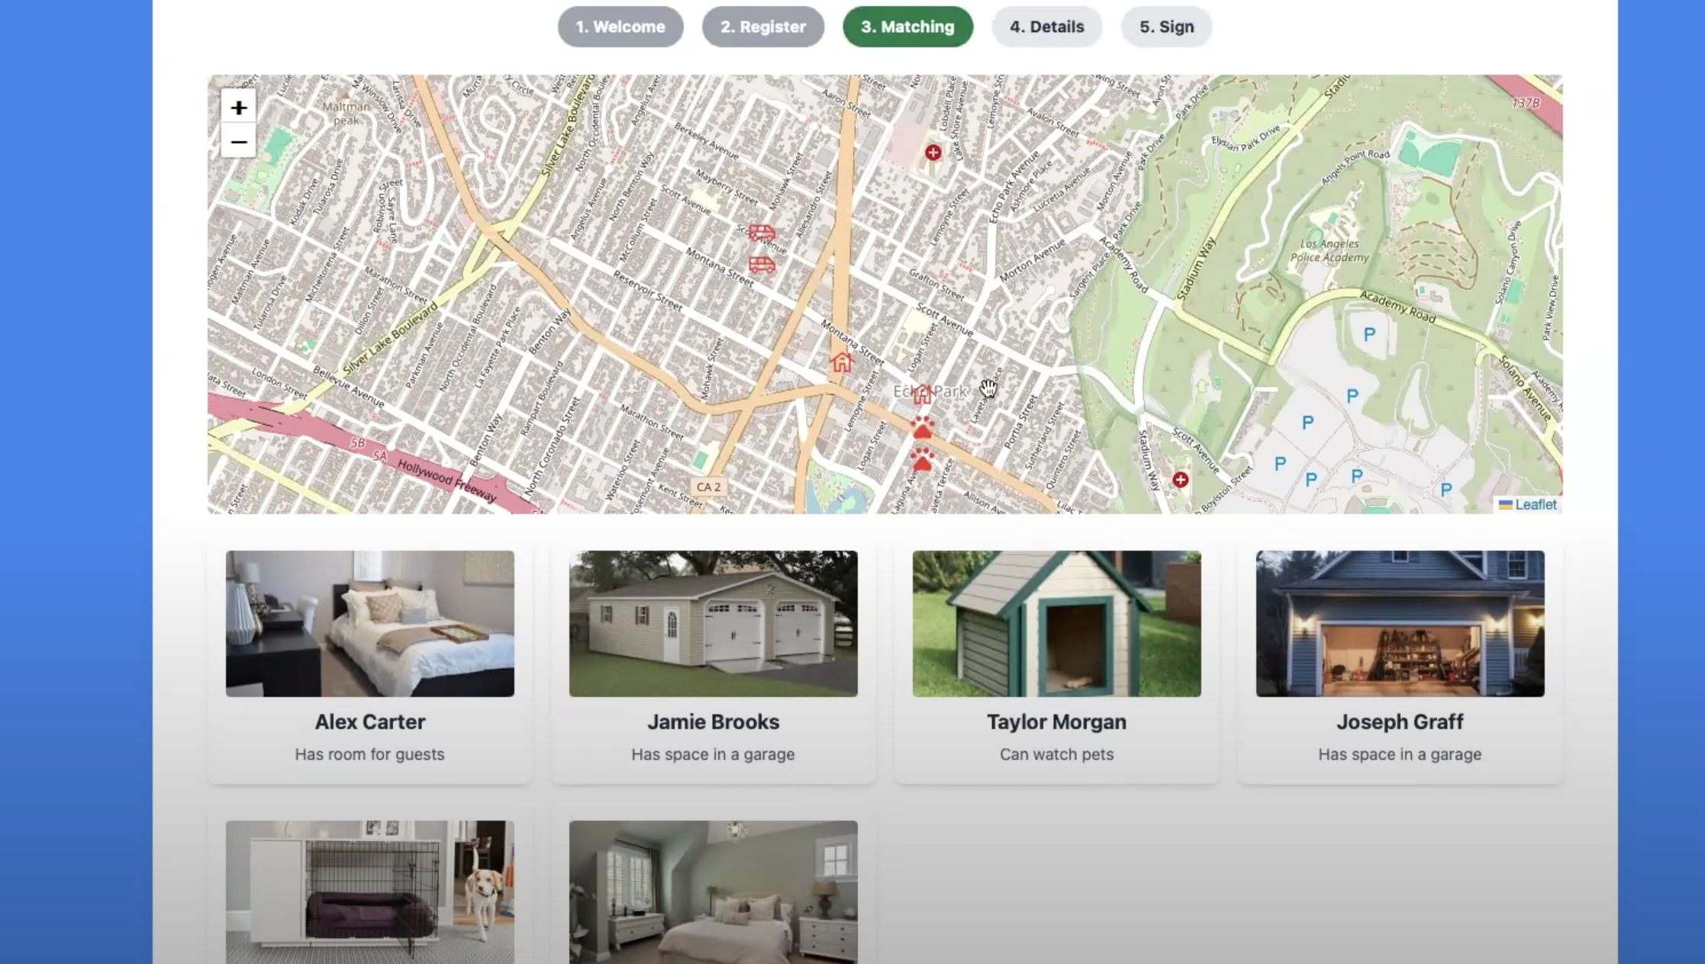Click Joseph Graff's name on the card
Image resolution: width=1705 pixels, height=964 pixels.
[1400, 721]
